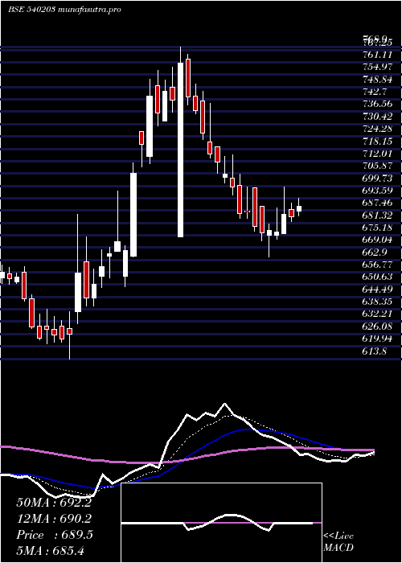Click the 650.63 price axis label
Image resolution: width=402 pixels, height=563 pixels.
click(x=377, y=277)
